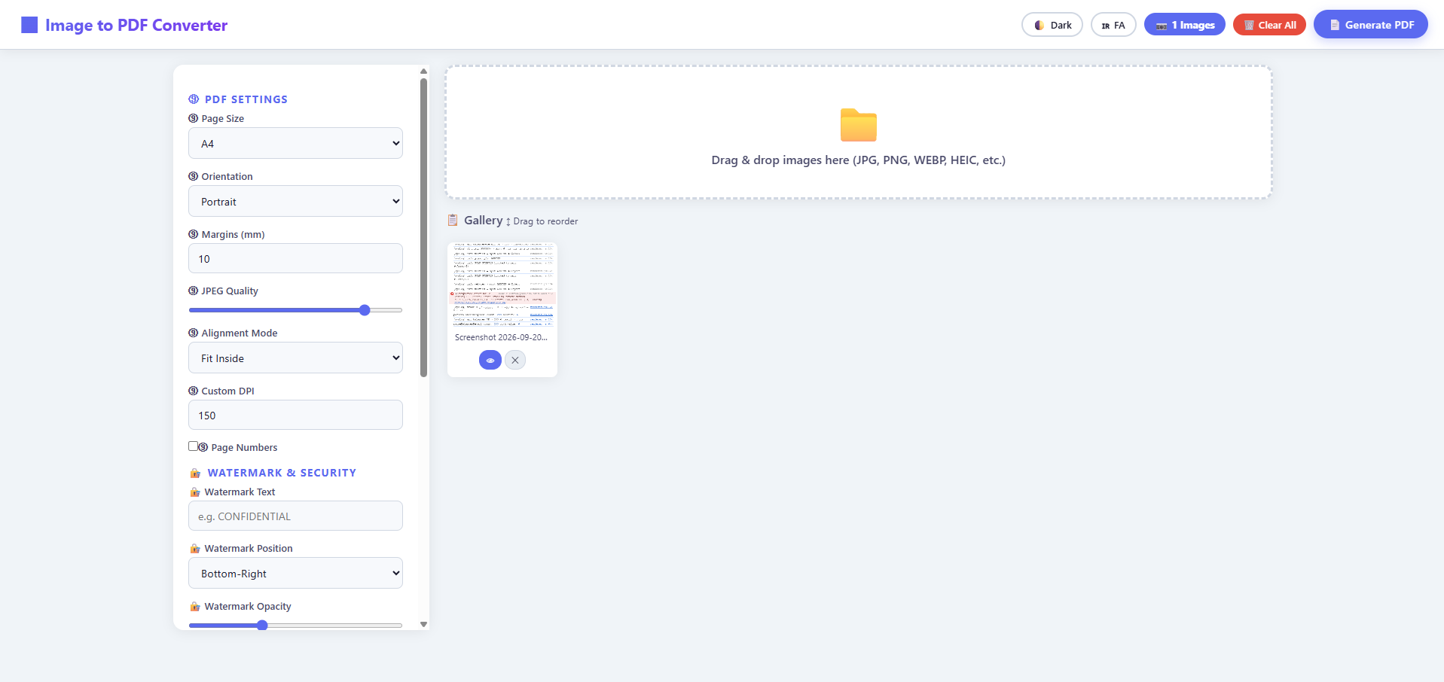Click the folder icon in drop zone

(x=859, y=125)
